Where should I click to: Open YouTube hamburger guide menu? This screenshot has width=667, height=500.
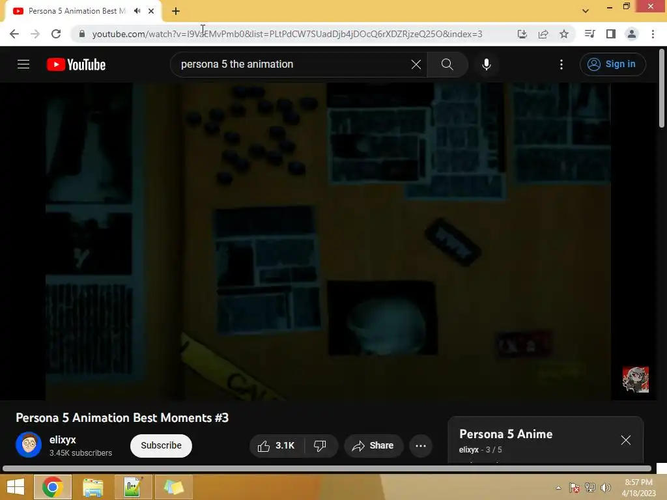pyautogui.click(x=23, y=64)
